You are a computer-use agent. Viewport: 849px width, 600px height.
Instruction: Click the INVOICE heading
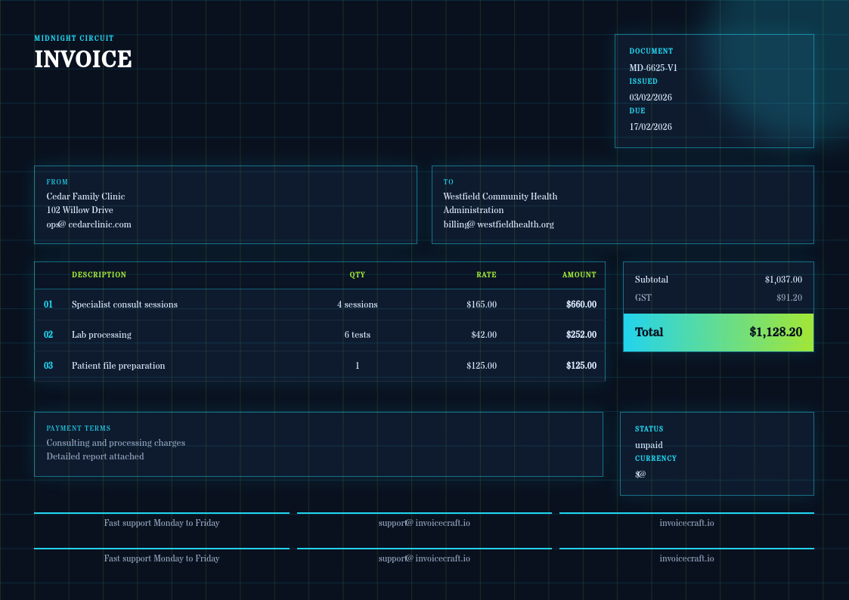83,59
